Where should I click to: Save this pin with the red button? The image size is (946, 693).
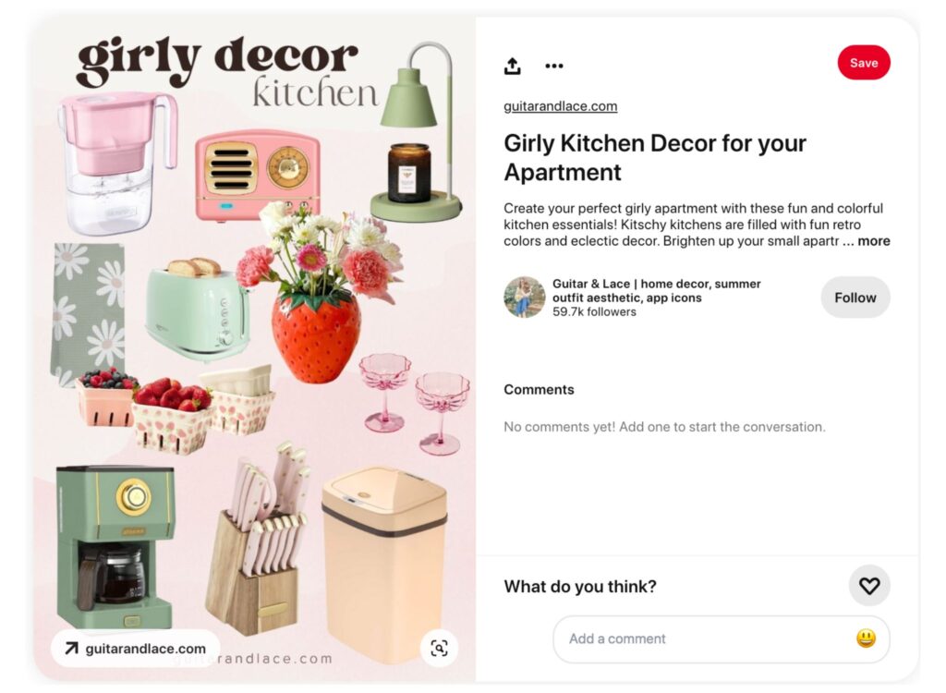pos(864,62)
